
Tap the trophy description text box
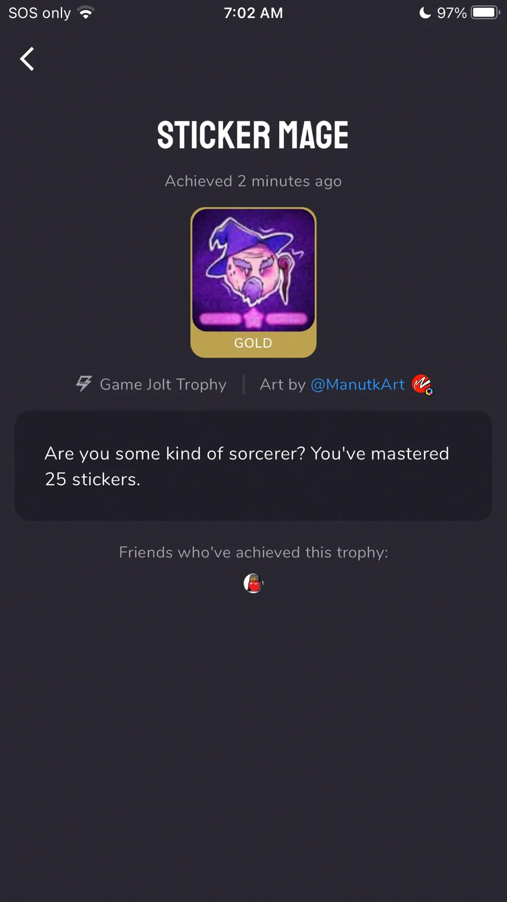pos(253,466)
